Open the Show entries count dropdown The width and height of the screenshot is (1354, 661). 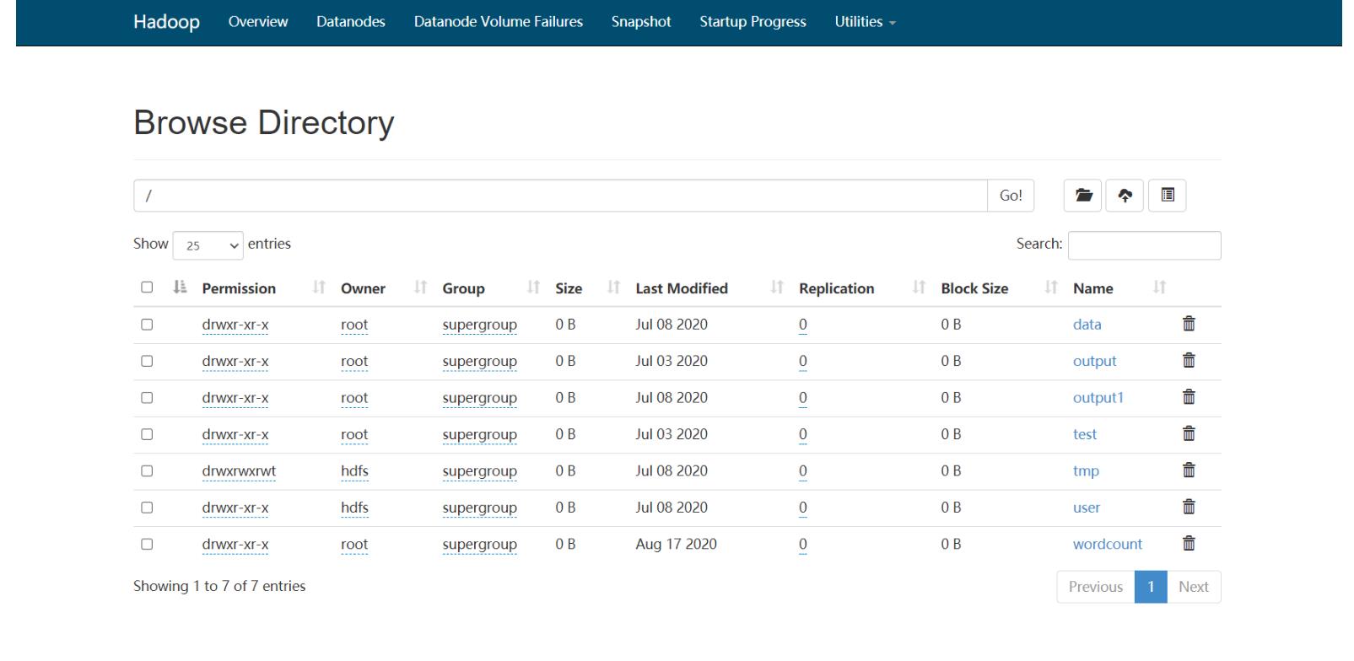[208, 245]
